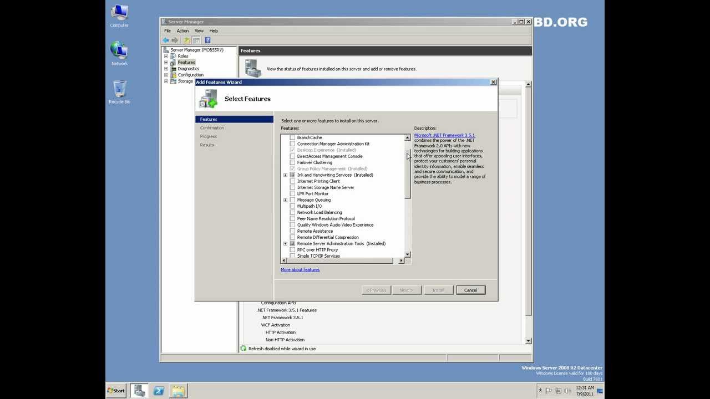Image resolution: width=710 pixels, height=399 pixels.
Task: Check Internet Printing Client checkbox
Action: (292, 181)
